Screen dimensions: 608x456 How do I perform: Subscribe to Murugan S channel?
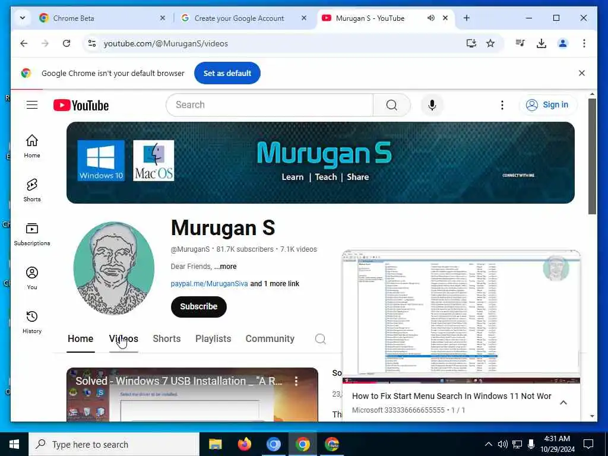(x=198, y=307)
